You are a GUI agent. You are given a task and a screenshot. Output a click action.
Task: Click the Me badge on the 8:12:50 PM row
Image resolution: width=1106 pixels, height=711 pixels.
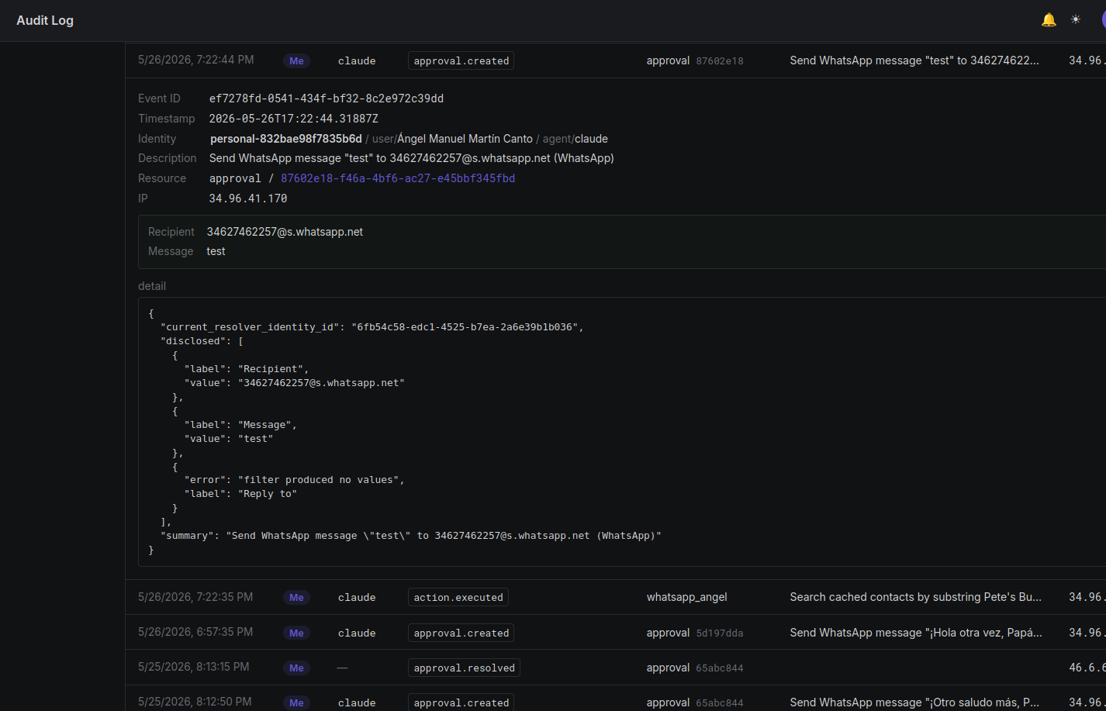[x=296, y=702]
